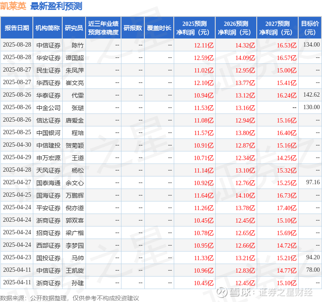Click the target price 130.00
322x302 pixels.
[312, 107]
